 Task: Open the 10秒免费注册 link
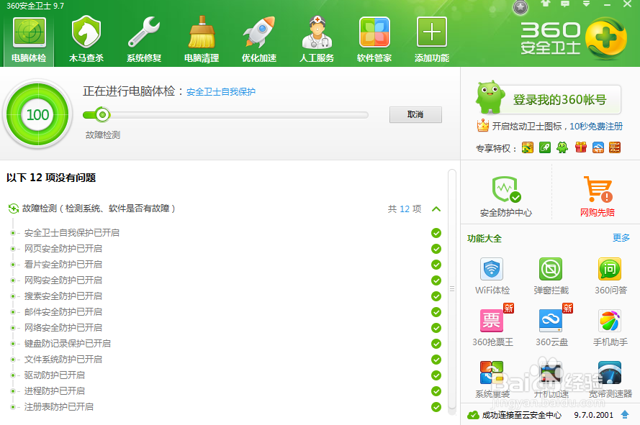coord(596,127)
